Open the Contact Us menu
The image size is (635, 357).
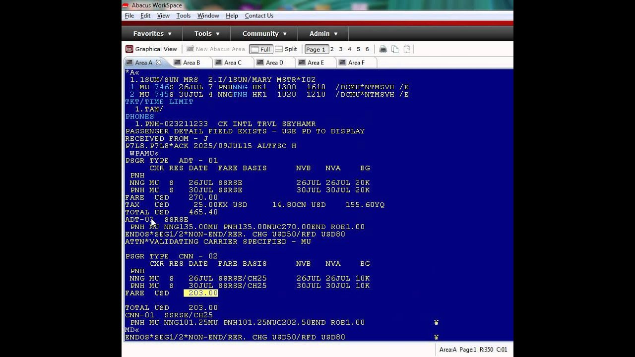coord(259,16)
